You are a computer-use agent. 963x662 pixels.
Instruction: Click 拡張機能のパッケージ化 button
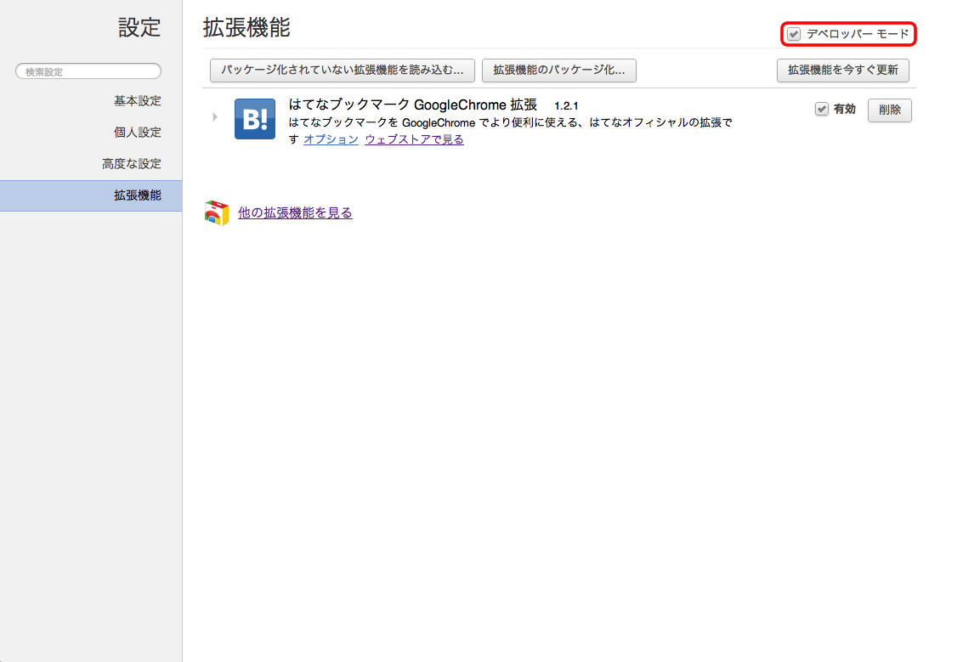point(559,70)
